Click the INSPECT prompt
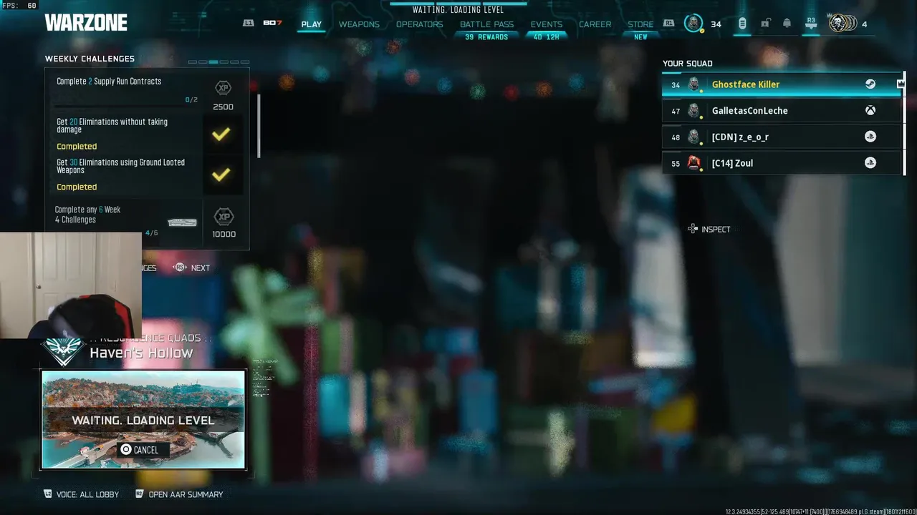Image resolution: width=917 pixels, height=515 pixels. (x=709, y=229)
